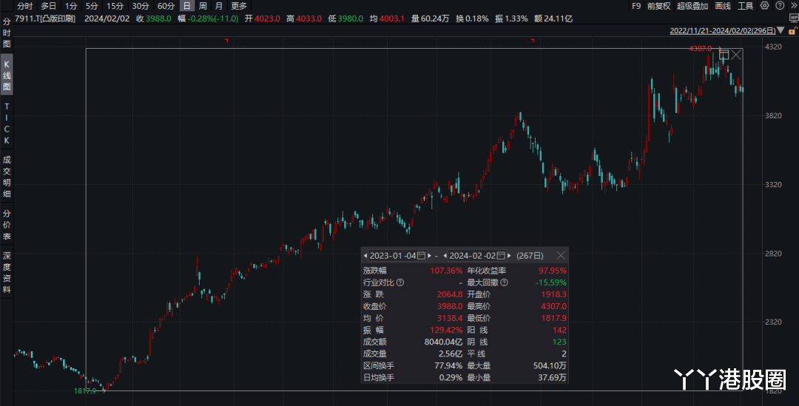
Task: Open K线图 in left sidebar
Action: pyautogui.click(x=7, y=75)
